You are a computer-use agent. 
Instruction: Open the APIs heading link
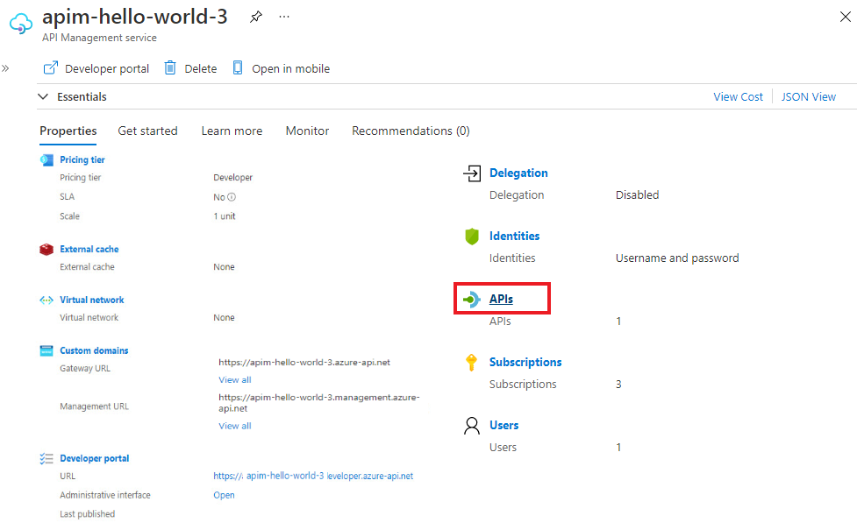point(501,299)
